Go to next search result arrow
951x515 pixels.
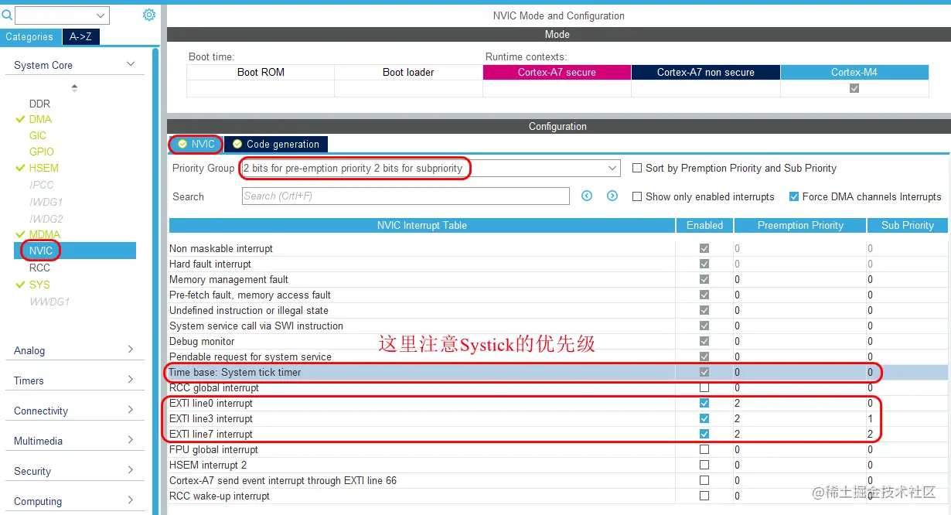click(612, 196)
